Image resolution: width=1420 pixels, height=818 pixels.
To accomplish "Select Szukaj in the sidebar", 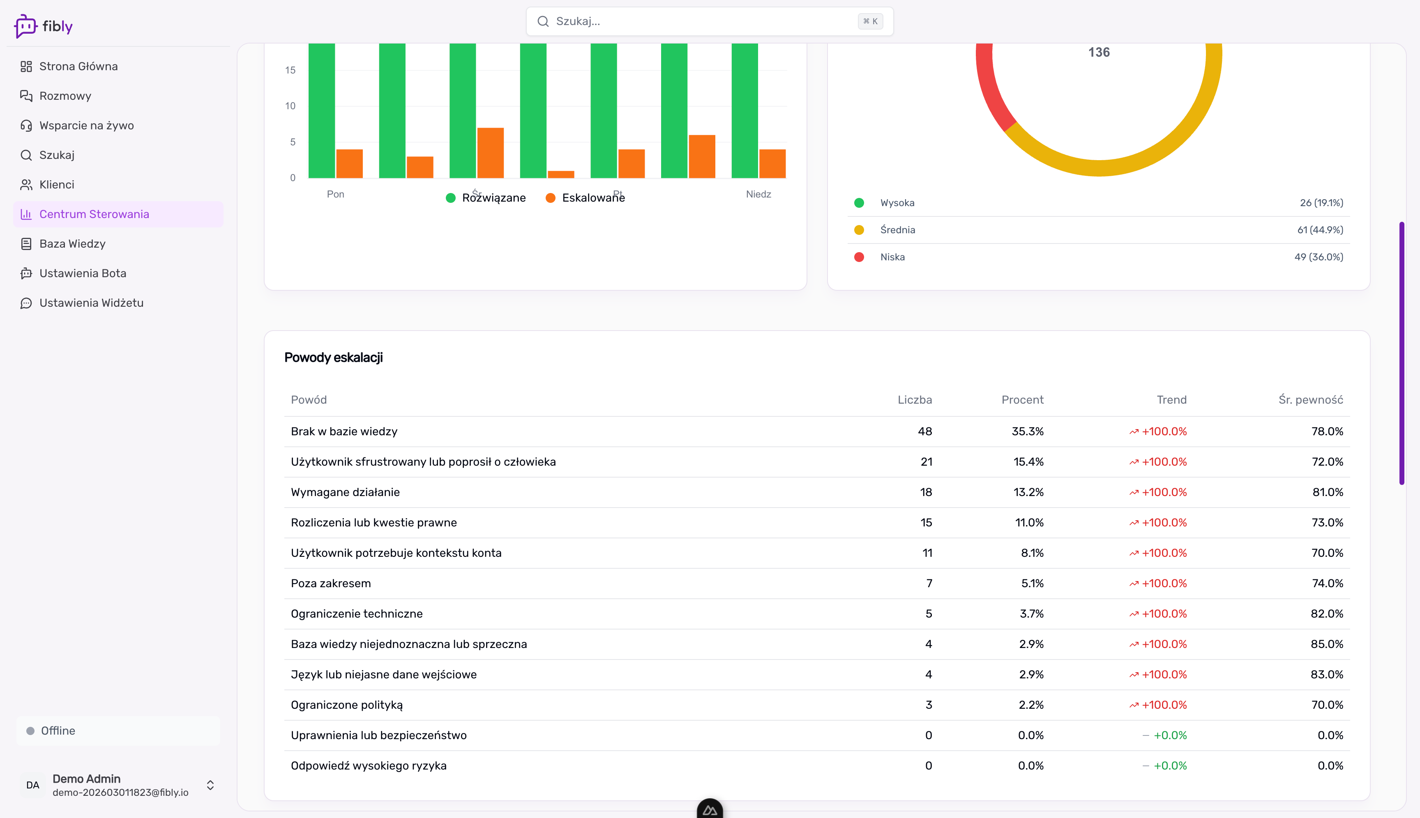I will click(57, 155).
